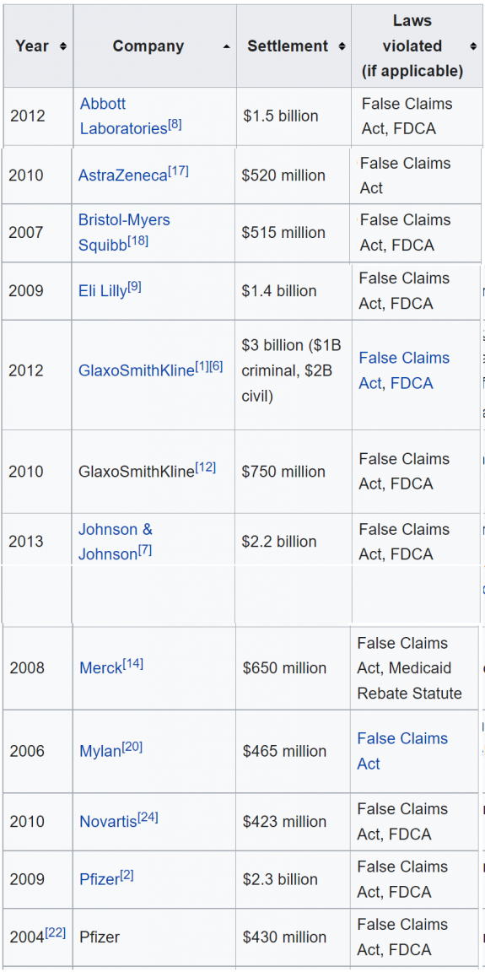The height and width of the screenshot is (972, 485).
Task: Open Abbott Laboratories link
Action: [124, 116]
